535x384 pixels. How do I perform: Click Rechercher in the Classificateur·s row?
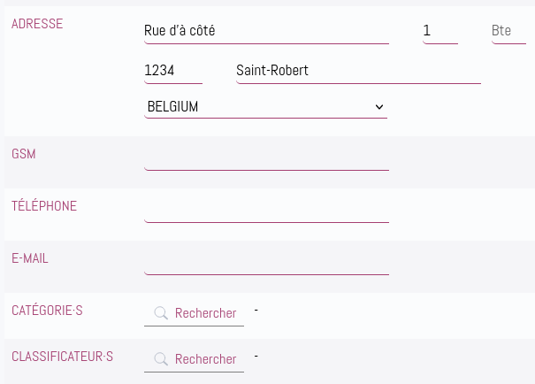tap(205, 359)
